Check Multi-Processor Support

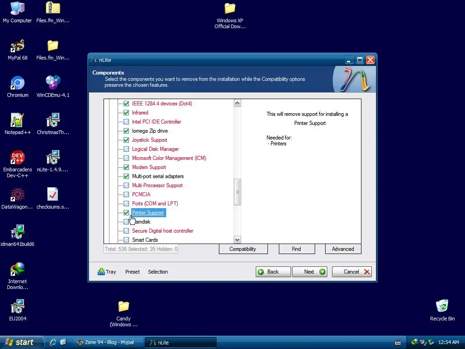tap(126, 185)
